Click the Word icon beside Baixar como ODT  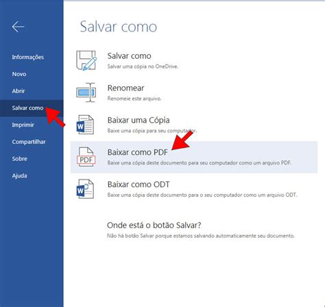click(85, 189)
